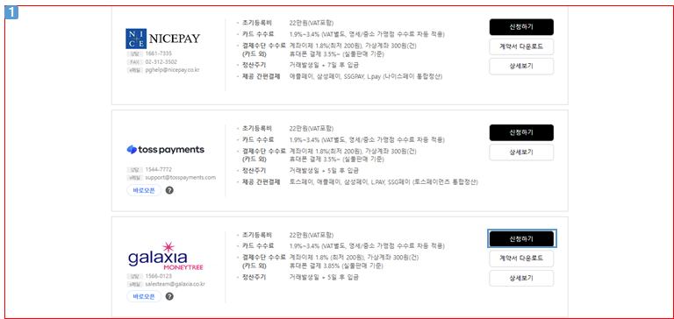
Task: Click the NICEPAY logo
Action: tap(163, 39)
